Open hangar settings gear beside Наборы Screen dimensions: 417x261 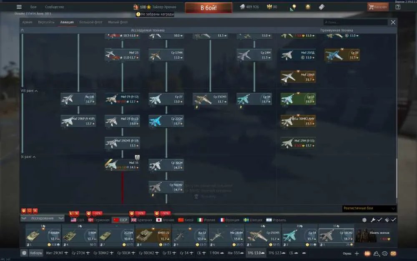tap(24, 253)
